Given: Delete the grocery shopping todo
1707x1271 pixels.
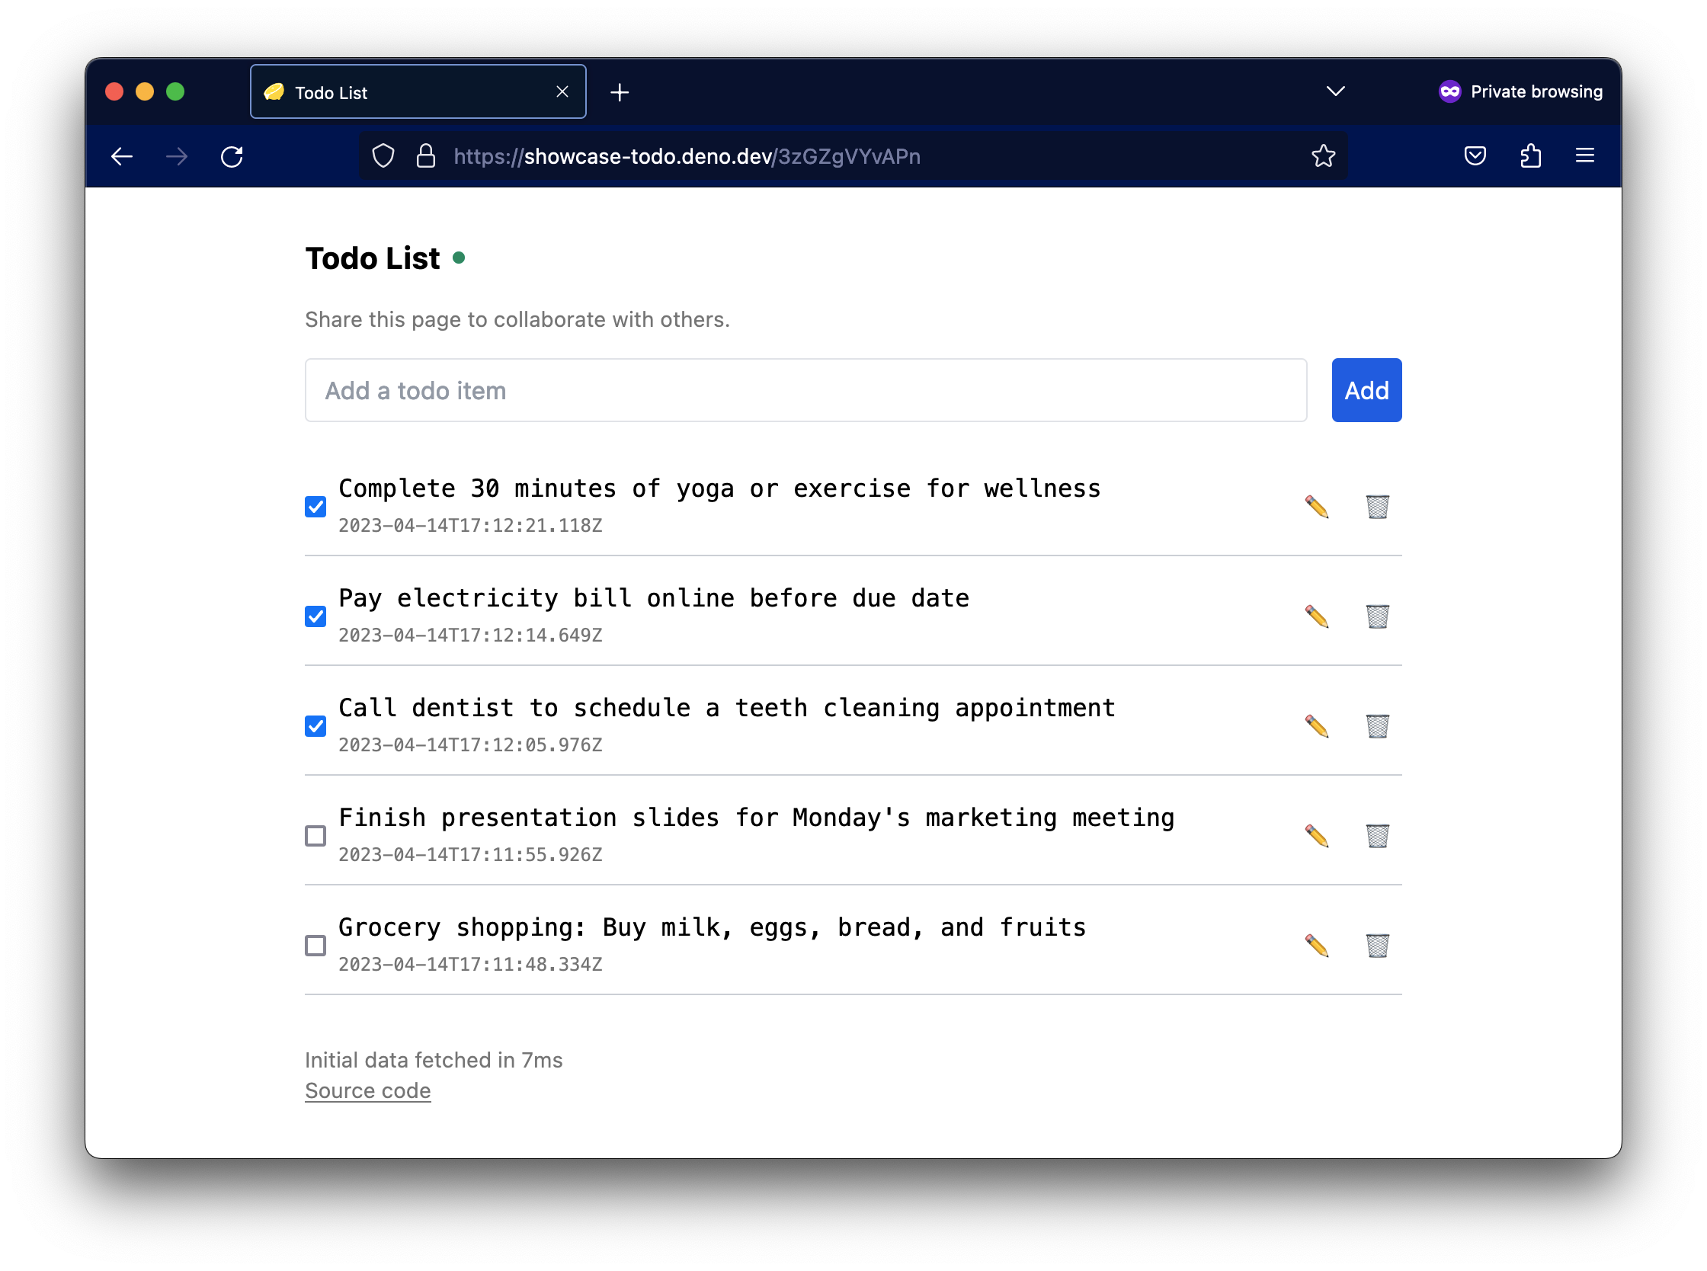Looking at the screenshot, I should pos(1376,946).
